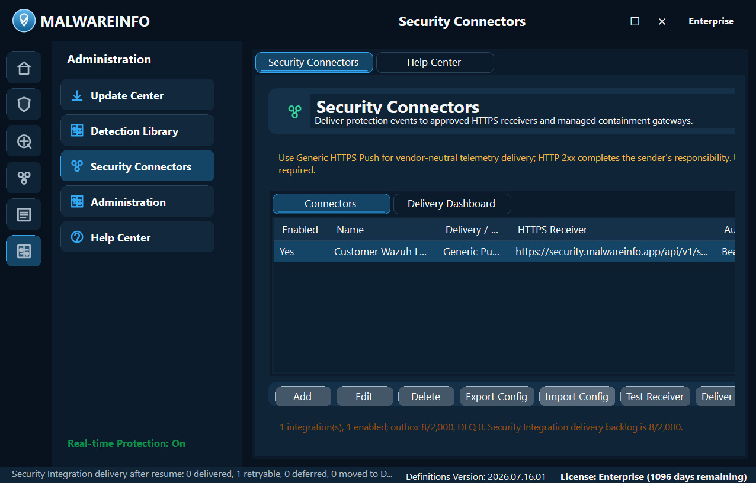The height and width of the screenshot is (483, 756).
Task: Maximize the application window
Action: click(635, 21)
